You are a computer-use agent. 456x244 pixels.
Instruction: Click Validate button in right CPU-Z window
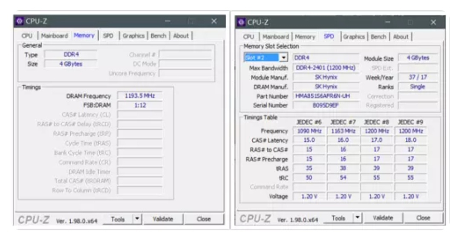383,218
